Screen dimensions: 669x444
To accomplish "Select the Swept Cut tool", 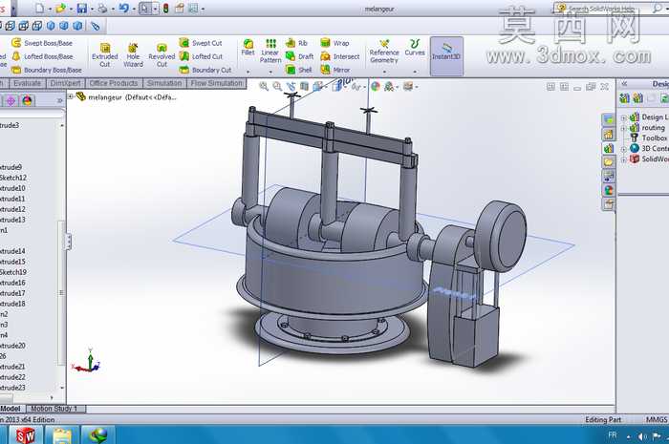I will [x=201, y=43].
